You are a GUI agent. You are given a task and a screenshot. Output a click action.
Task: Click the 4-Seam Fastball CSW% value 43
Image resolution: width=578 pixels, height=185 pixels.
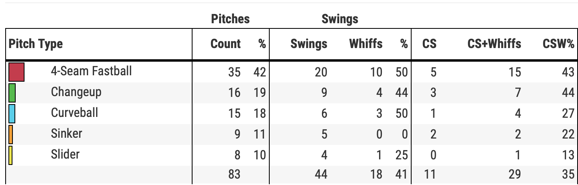point(568,72)
